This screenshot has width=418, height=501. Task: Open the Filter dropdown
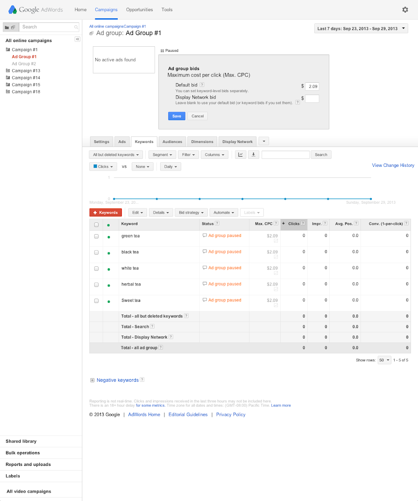click(188, 155)
